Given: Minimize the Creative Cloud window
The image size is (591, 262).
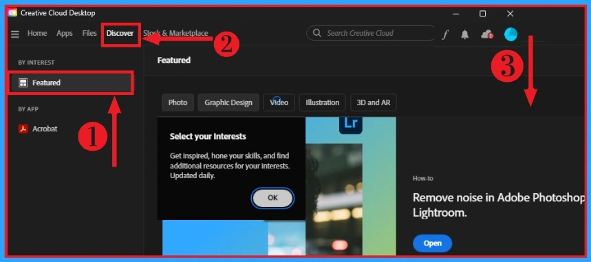Looking at the screenshot, I should pos(455,14).
